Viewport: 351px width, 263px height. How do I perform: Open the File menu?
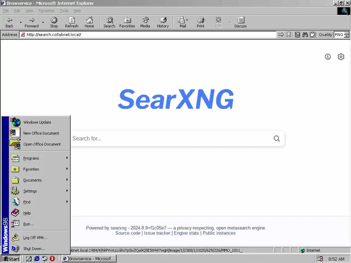(x=6, y=11)
